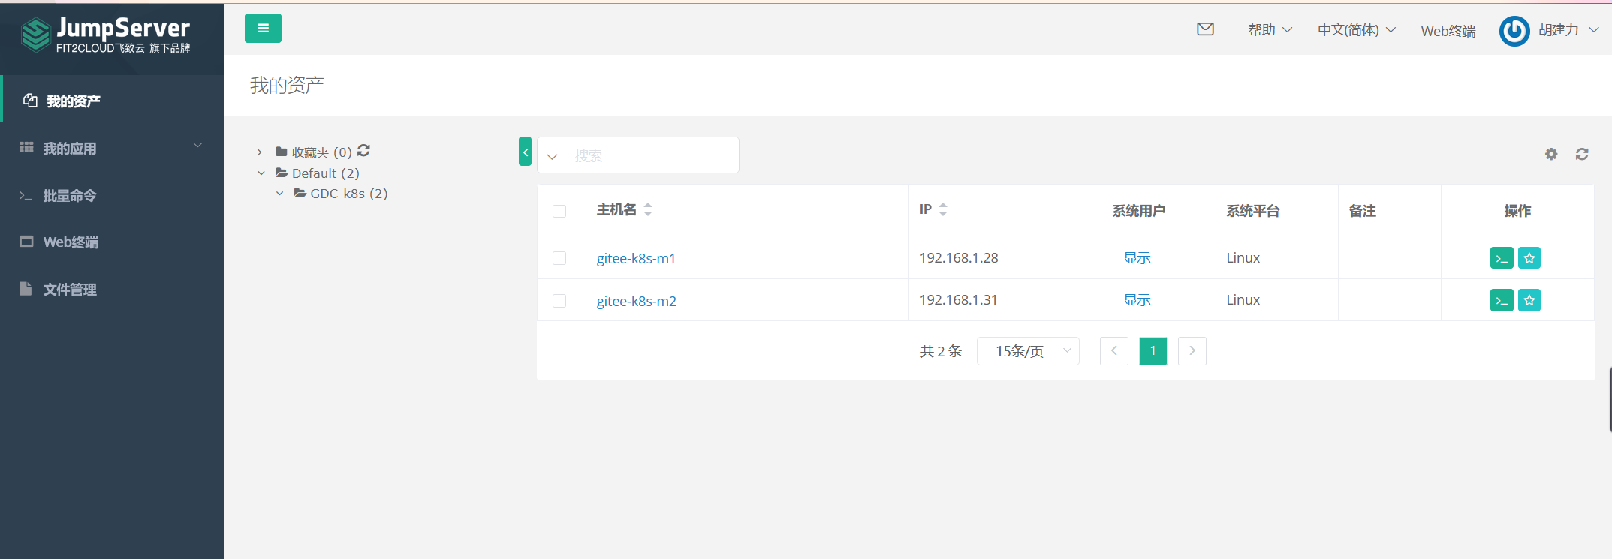Refresh the asset table list
The height and width of the screenshot is (559, 1612).
[1582, 154]
